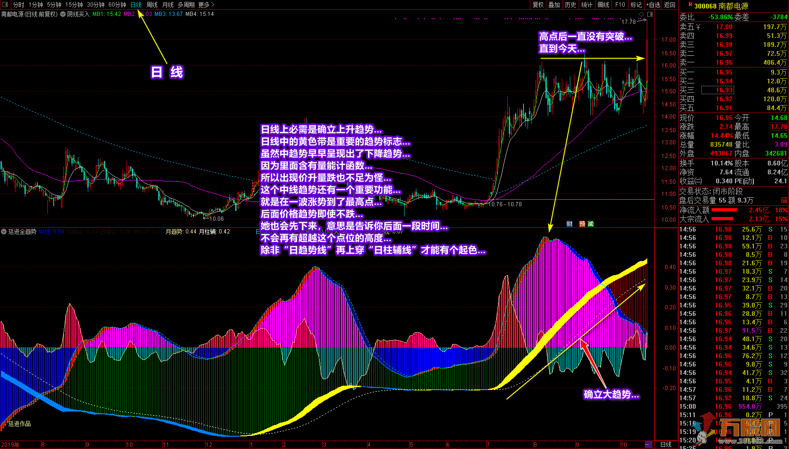
Task: Click the diamond marker icon above chart
Action: click(642, 15)
